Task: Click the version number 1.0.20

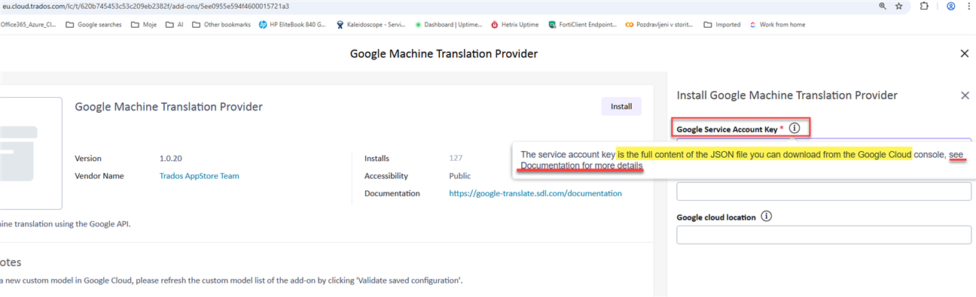Action: pos(171,159)
